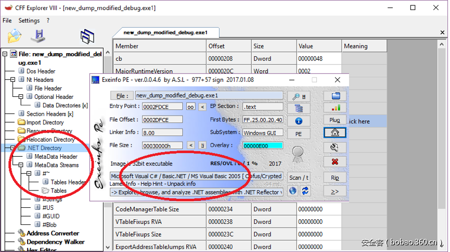Click the Plug button in Exeinfo

pos(335,120)
